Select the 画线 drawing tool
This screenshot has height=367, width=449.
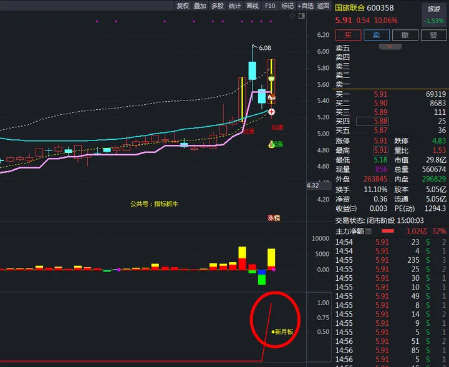click(253, 6)
